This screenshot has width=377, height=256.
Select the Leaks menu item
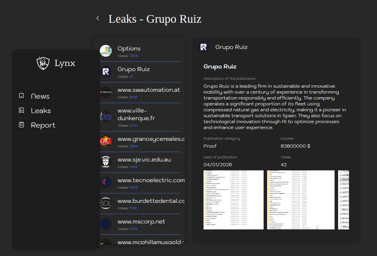(x=41, y=111)
